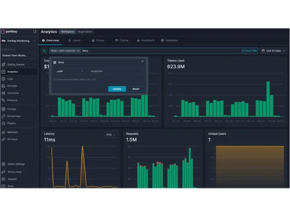
Task: Click the Meta popup header icon
Action: point(55,62)
